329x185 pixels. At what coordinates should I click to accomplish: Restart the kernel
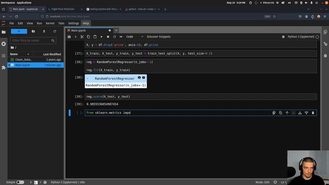pyautogui.click(x=114, y=36)
